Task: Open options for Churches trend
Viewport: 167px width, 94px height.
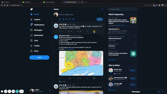Action: click(135, 44)
